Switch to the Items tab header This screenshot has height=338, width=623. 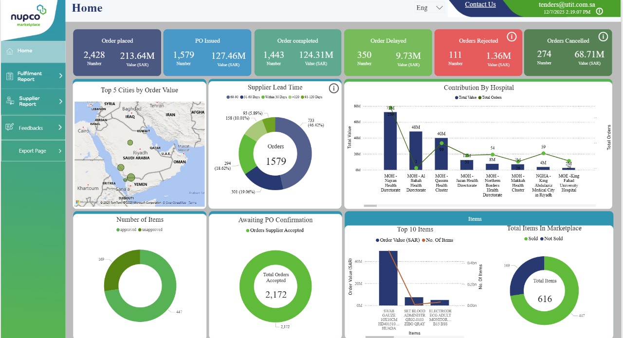coord(475,219)
